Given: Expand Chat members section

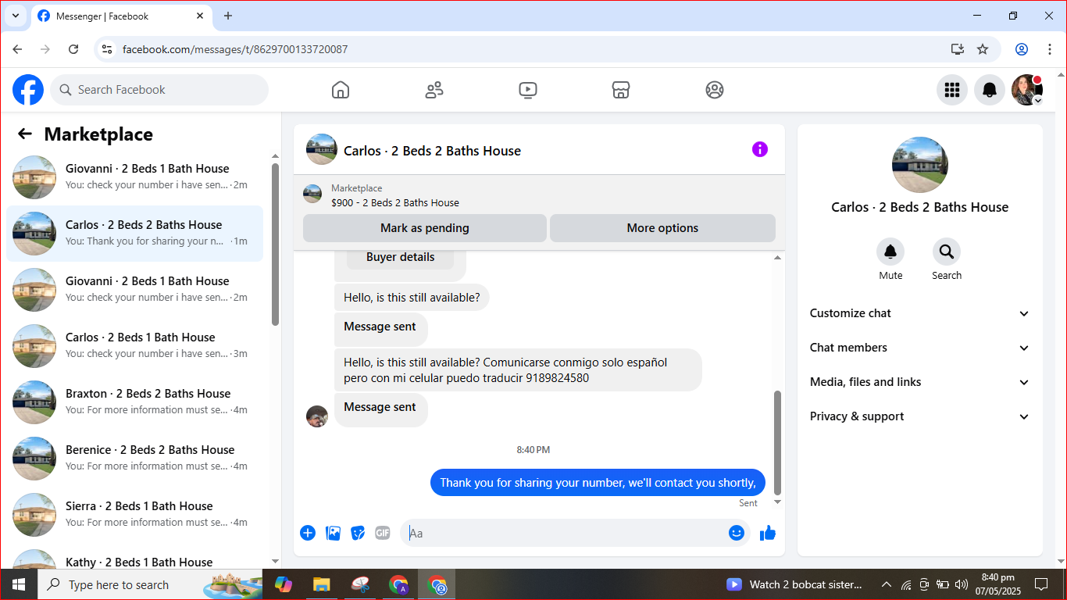Looking at the screenshot, I should [x=920, y=348].
